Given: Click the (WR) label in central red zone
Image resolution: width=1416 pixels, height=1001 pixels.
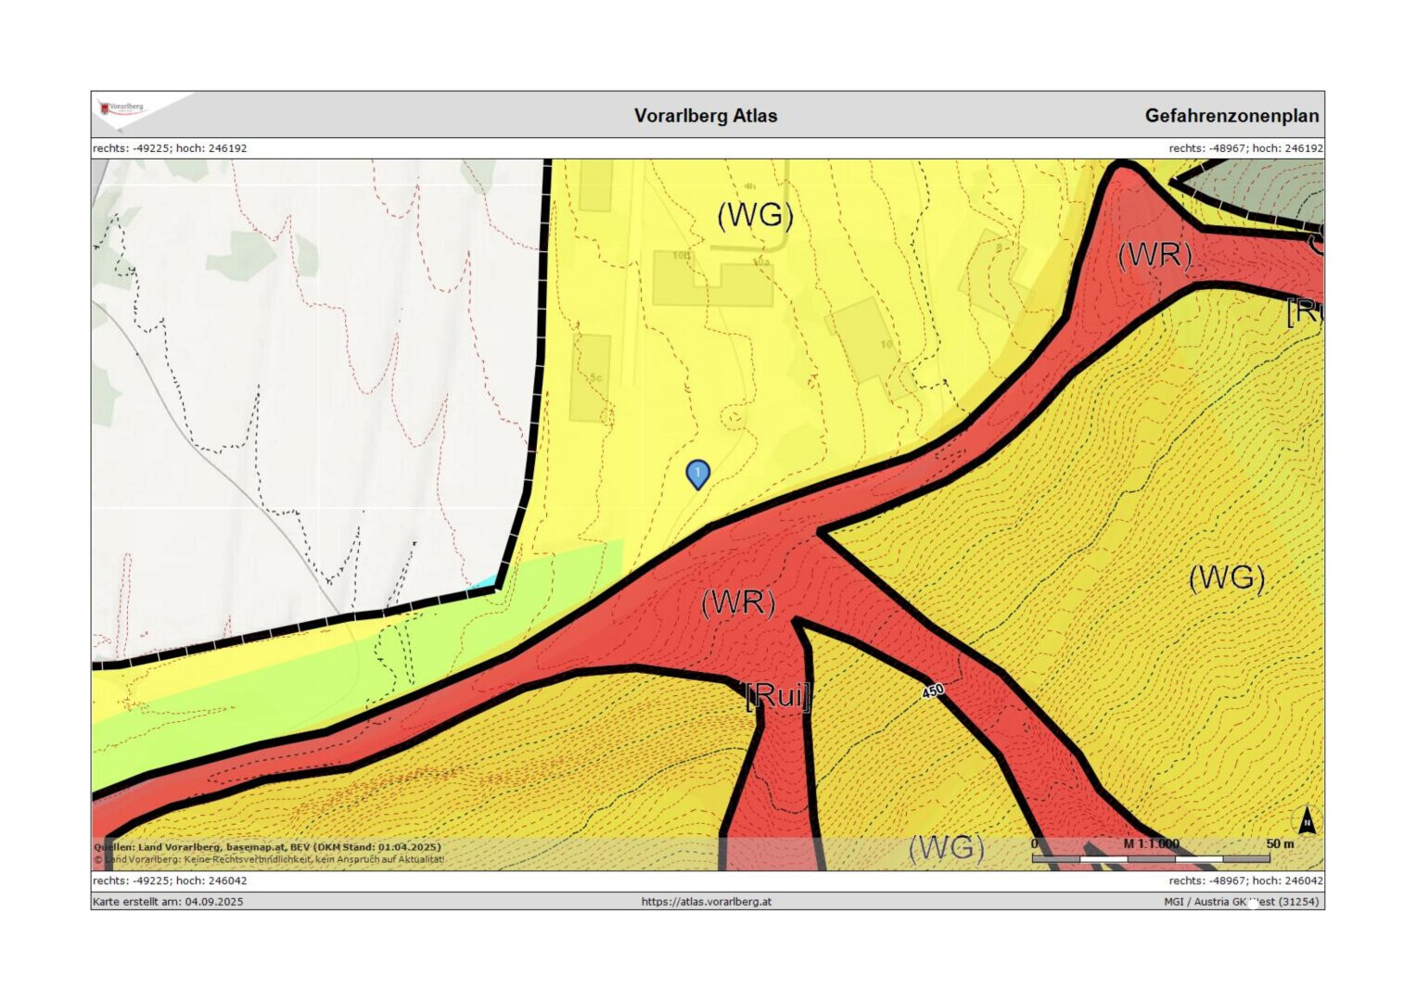Looking at the screenshot, I should pyautogui.click(x=738, y=602).
